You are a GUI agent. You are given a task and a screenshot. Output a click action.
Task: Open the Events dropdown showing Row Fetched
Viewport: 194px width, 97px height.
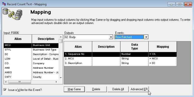(x=146, y=37)
